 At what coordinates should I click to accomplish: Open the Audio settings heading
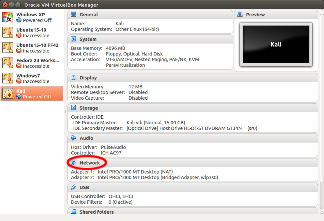tap(86, 138)
